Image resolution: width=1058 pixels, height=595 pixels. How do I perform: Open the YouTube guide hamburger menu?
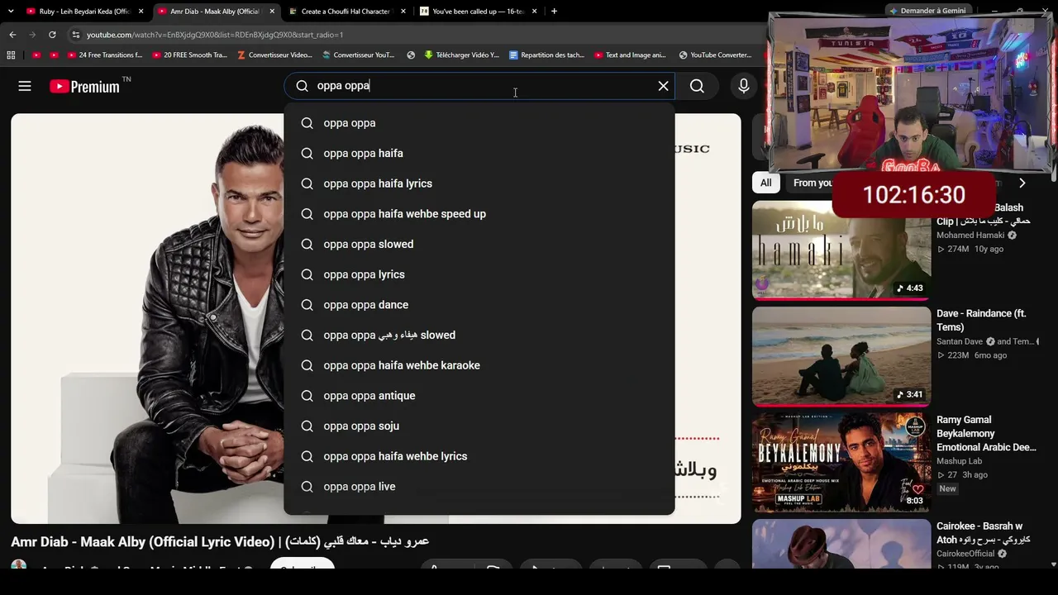point(25,86)
